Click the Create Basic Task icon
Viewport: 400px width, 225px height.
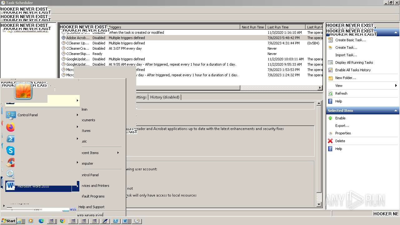(x=330, y=40)
